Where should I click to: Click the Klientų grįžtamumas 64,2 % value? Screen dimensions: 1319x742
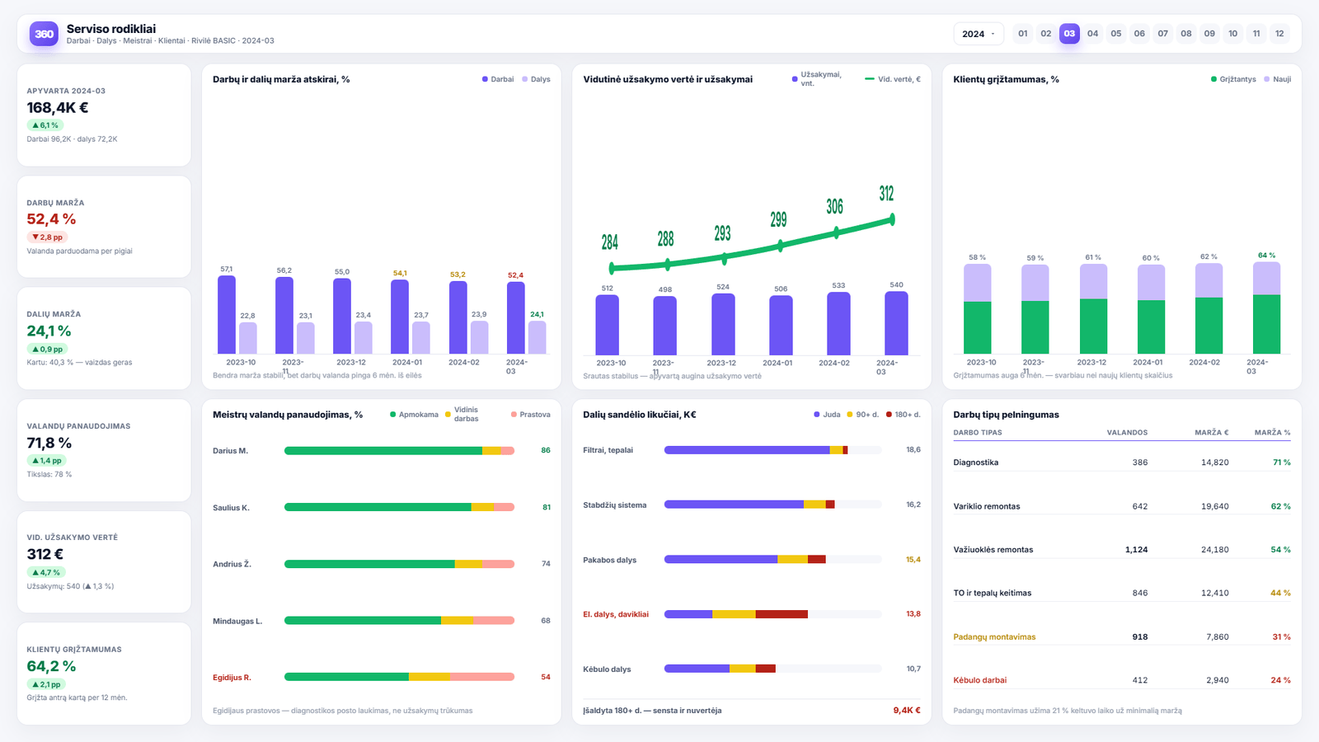pyautogui.click(x=51, y=666)
